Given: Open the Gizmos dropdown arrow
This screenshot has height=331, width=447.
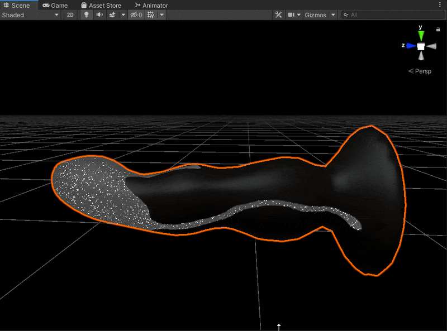Looking at the screenshot, I should click(333, 15).
